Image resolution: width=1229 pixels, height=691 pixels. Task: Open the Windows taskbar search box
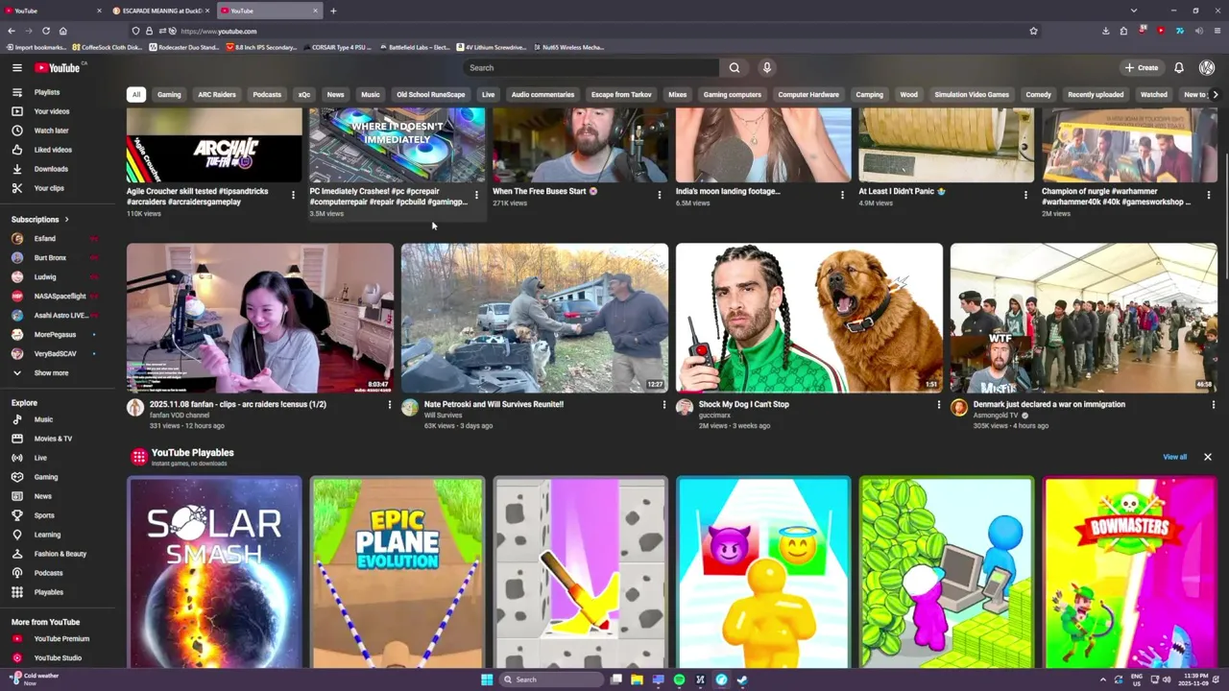(x=549, y=679)
